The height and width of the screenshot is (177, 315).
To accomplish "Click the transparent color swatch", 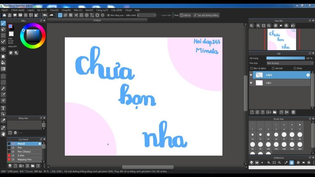I will [x=11, y=34].
